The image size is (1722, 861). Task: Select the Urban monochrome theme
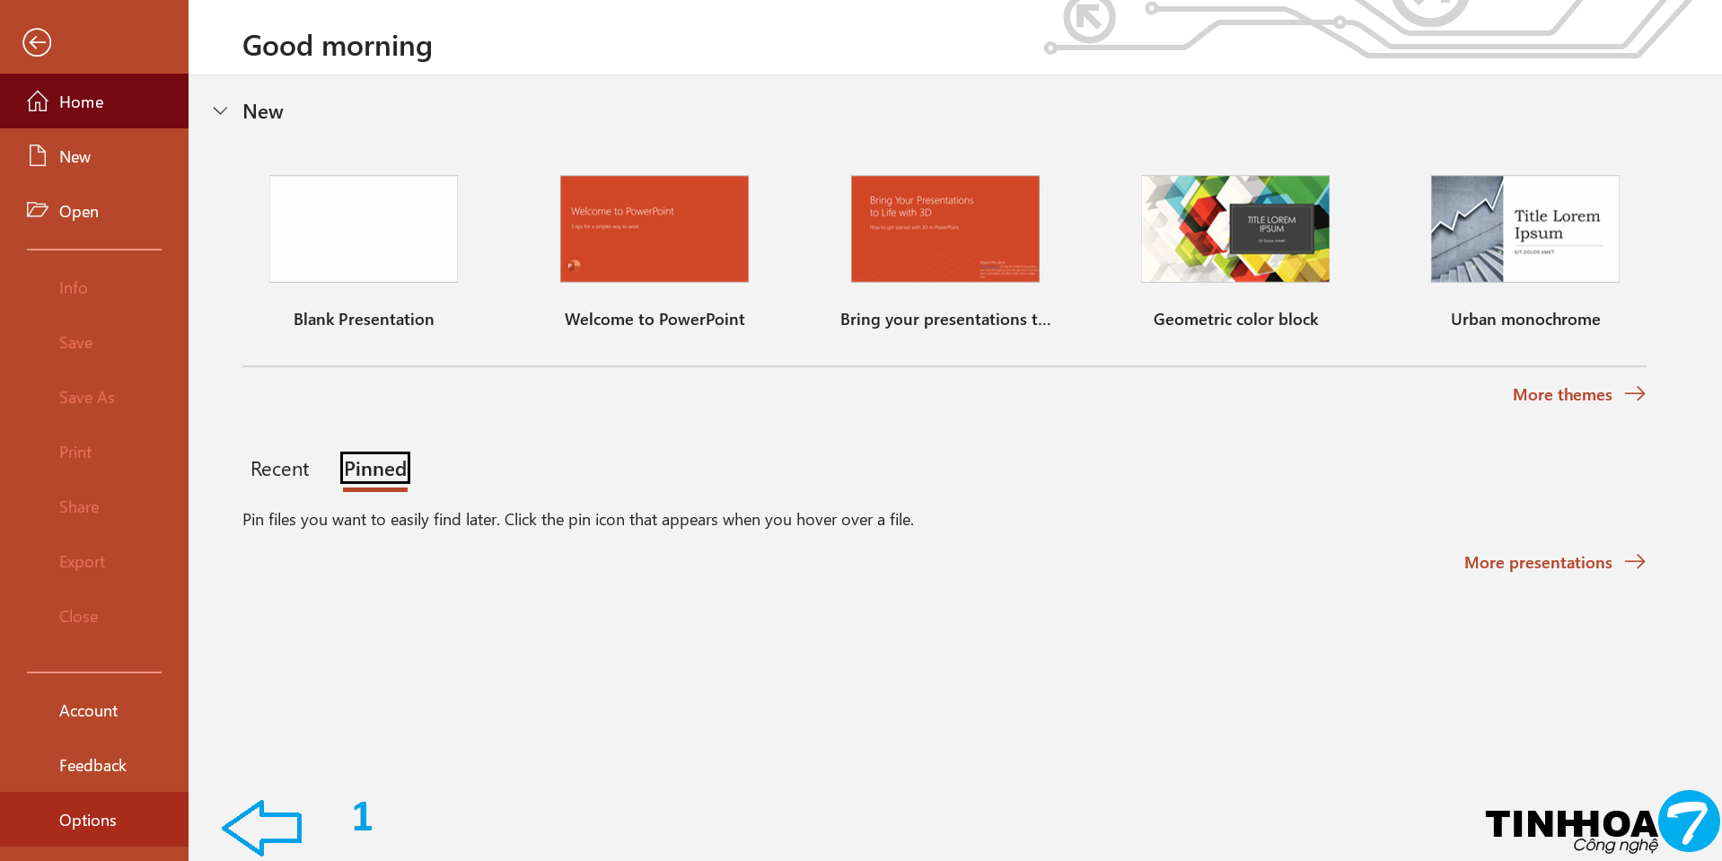pyautogui.click(x=1525, y=229)
